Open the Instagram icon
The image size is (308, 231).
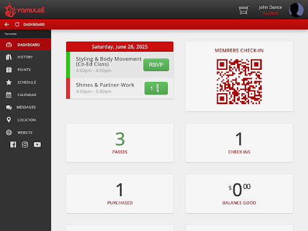[25, 144]
